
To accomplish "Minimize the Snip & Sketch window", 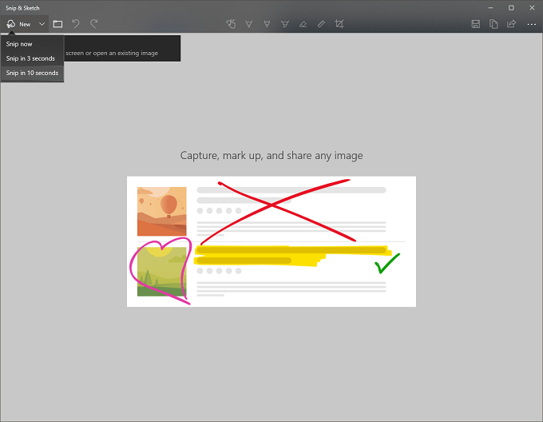I will 491,8.
